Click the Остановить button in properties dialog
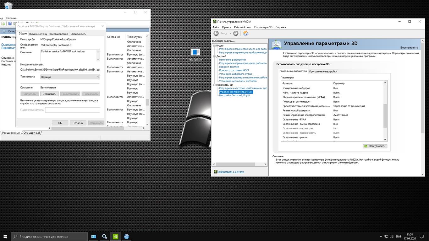Image resolution: width=429 pixels, height=241 pixels. click(49, 94)
